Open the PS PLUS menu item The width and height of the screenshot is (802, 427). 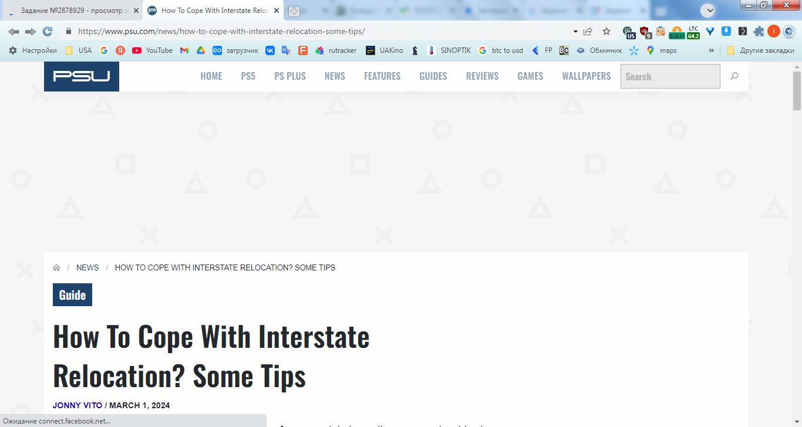(x=290, y=76)
